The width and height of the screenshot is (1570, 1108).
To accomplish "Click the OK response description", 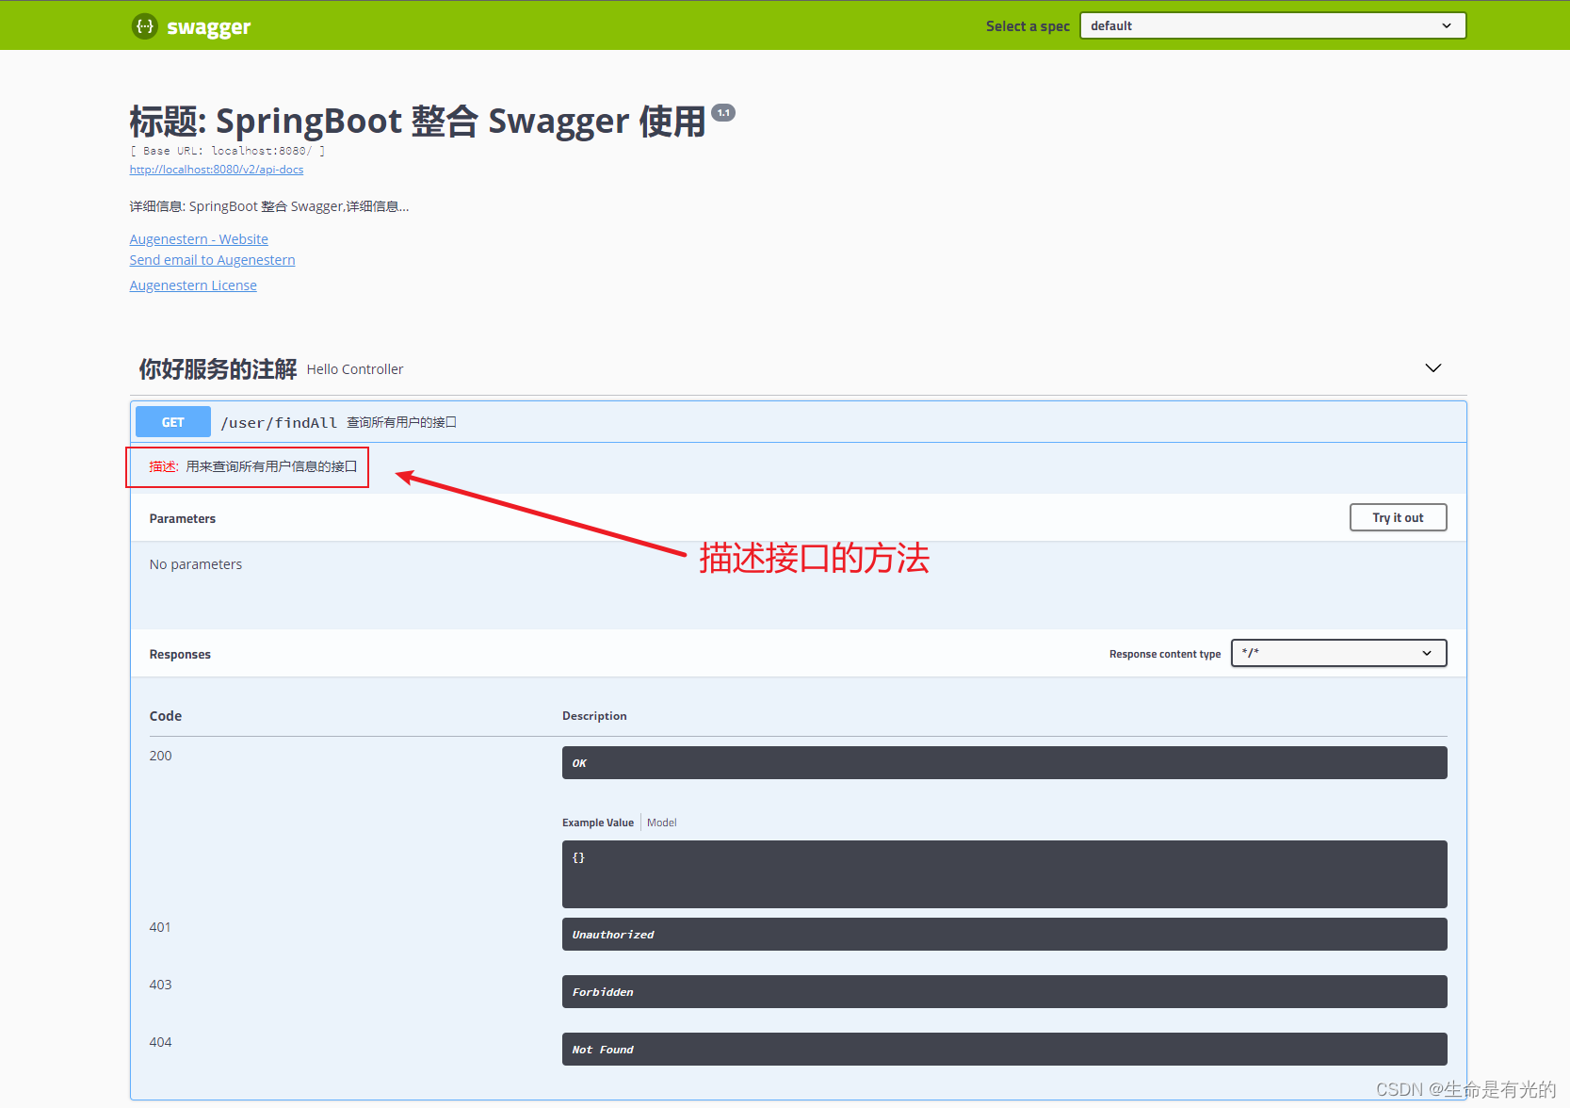I will (1004, 763).
